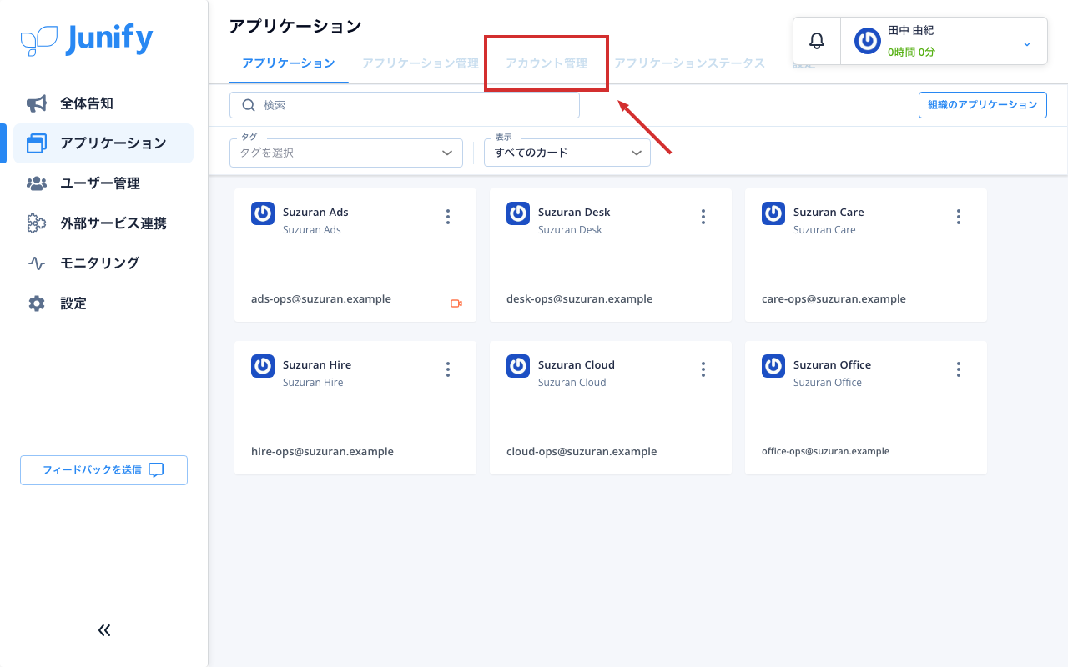Open Suzuran Office three-dot menu
This screenshot has height=667, width=1068.
point(959,369)
